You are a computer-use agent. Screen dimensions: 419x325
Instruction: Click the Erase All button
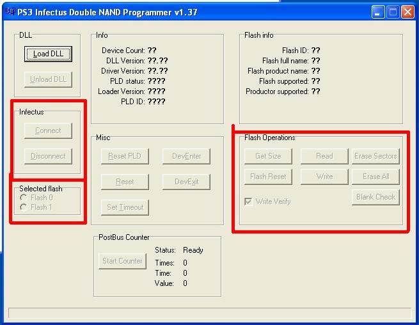point(376,177)
